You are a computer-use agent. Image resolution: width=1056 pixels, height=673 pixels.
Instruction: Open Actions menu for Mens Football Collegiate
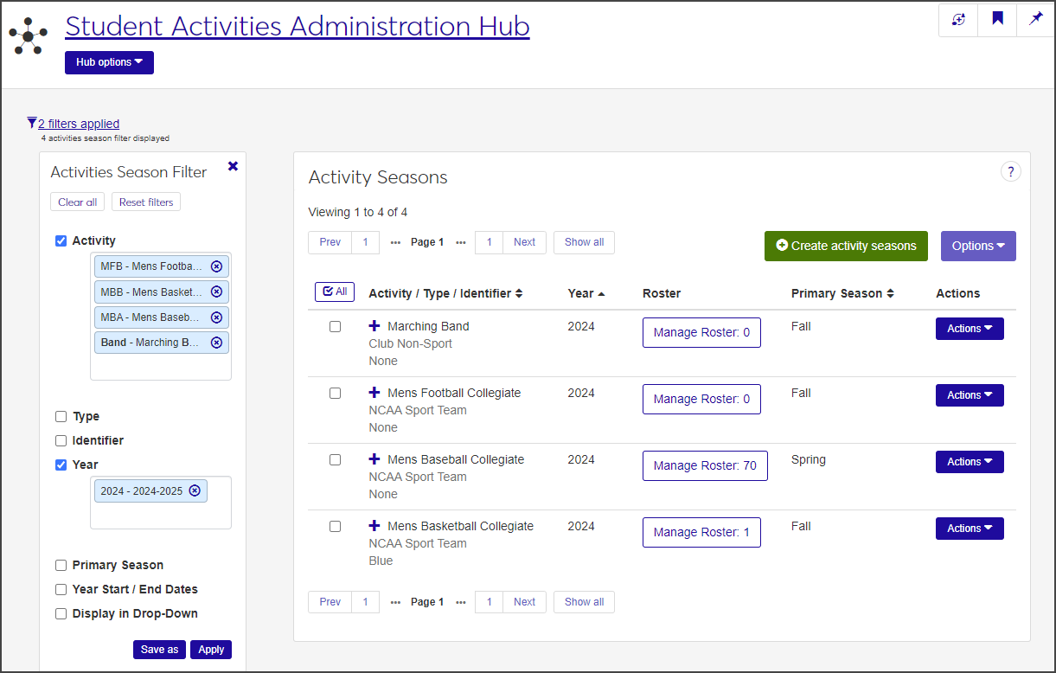click(x=969, y=395)
